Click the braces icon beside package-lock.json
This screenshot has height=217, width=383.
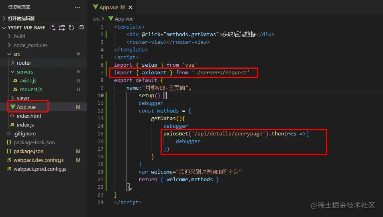point(9,142)
